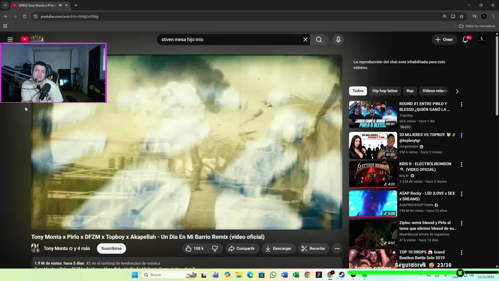Share video using Compartir
This screenshot has width=499, height=281.
[x=242, y=249]
